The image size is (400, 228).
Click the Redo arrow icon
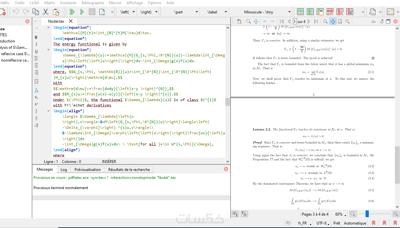click(x=26, y=12)
